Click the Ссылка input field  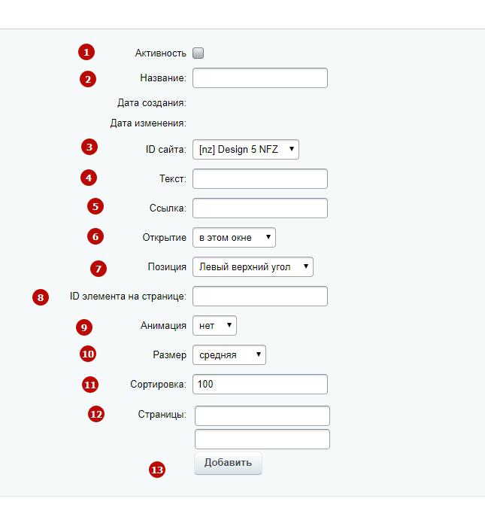[x=260, y=208]
